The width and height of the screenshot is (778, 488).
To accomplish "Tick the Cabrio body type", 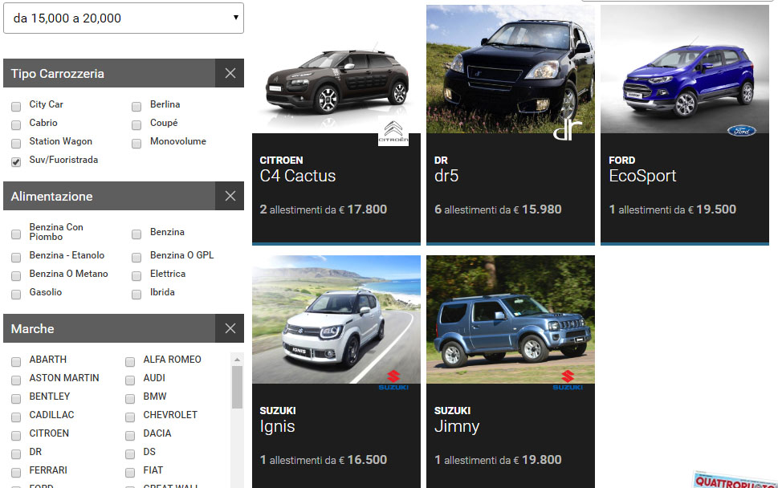I will click(16, 125).
